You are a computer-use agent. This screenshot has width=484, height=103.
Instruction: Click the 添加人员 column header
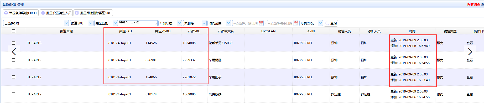coord(374,31)
